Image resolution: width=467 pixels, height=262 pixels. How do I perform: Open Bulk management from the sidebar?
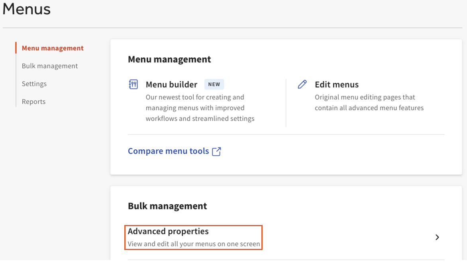click(50, 66)
